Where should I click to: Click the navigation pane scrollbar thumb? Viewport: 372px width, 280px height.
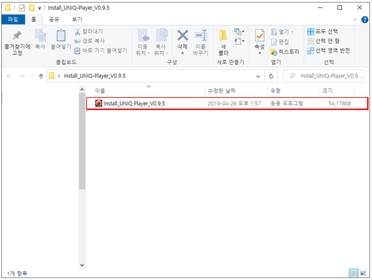[x=82, y=141]
